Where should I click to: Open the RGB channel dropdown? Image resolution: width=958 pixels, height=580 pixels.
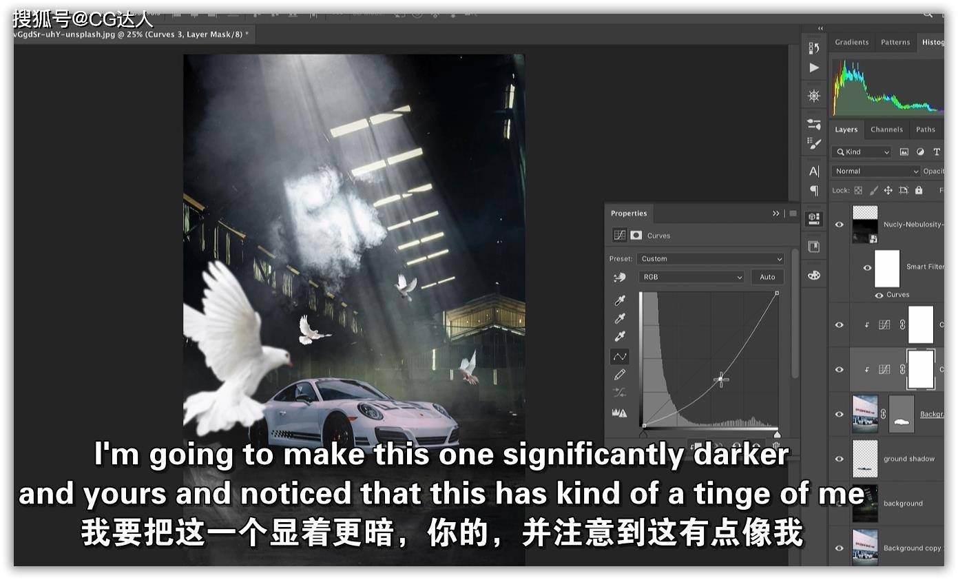tap(691, 277)
